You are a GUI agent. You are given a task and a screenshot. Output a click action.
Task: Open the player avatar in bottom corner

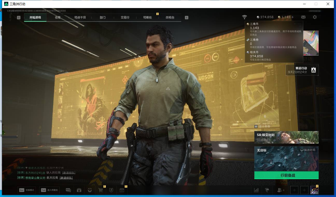click(314, 190)
